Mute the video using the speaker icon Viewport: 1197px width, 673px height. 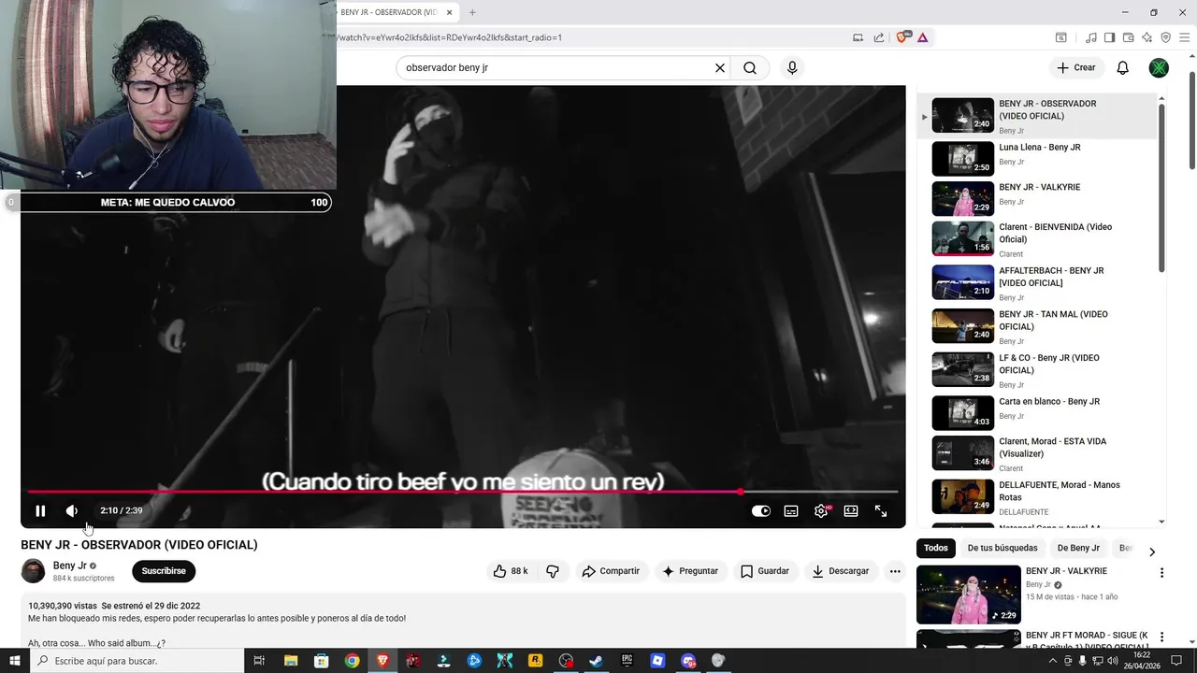pos(71,510)
